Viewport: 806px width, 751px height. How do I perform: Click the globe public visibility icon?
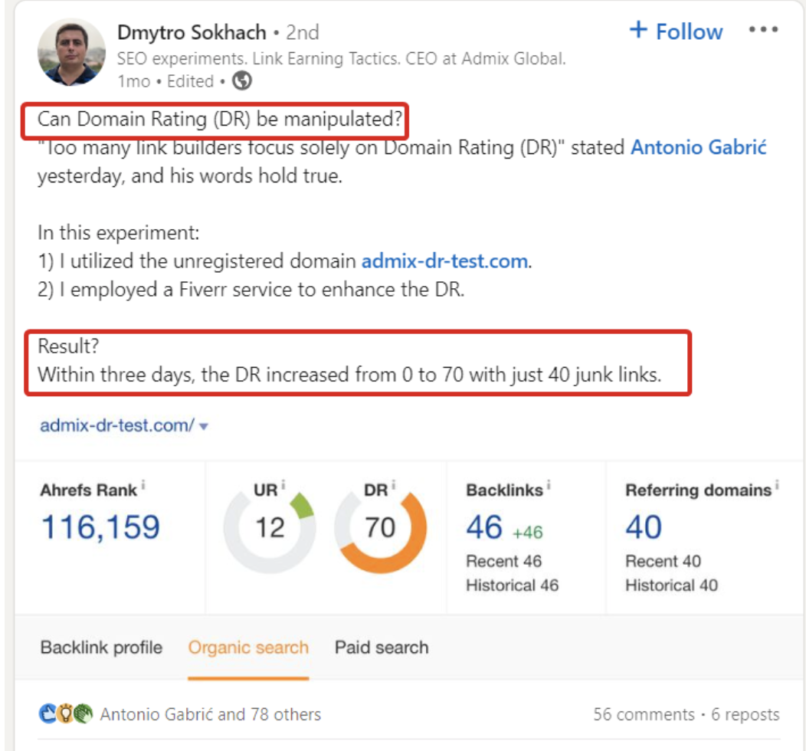(x=241, y=80)
